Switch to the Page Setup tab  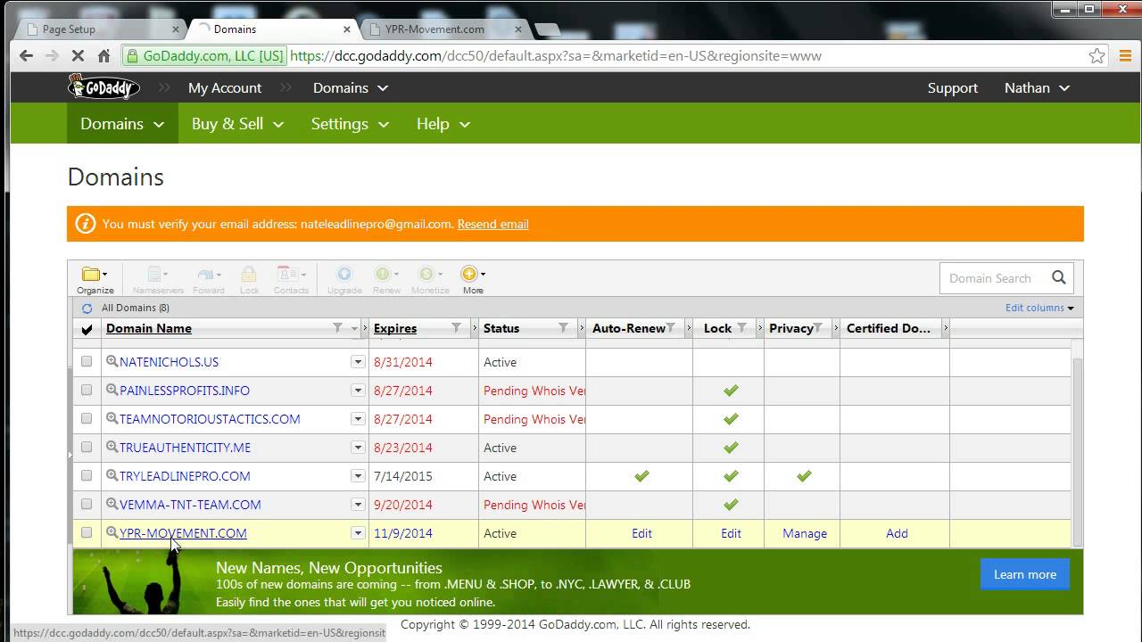[98, 29]
